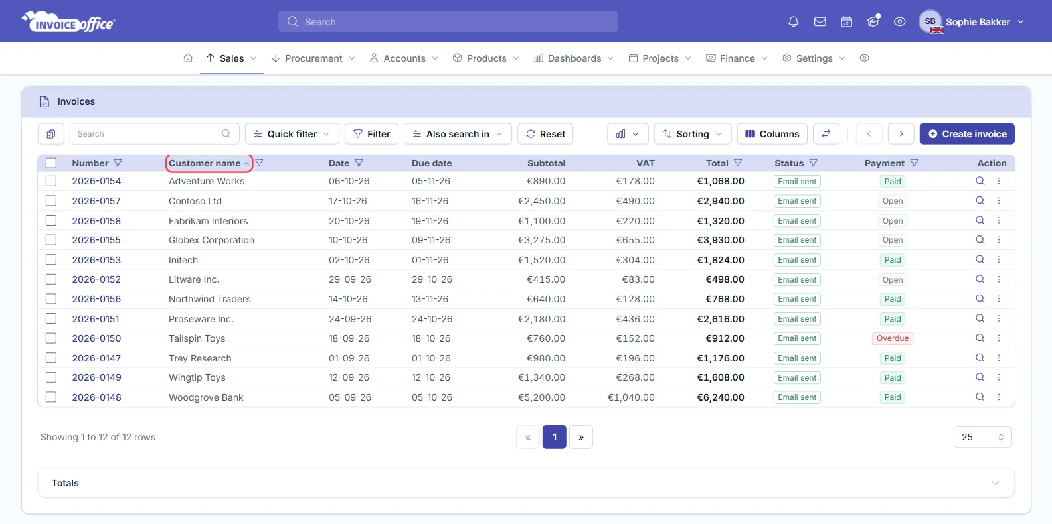The height and width of the screenshot is (524, 1052).
Task: Open the mail envelope icon
Action: pyautogui.click(x=820, y=22)
